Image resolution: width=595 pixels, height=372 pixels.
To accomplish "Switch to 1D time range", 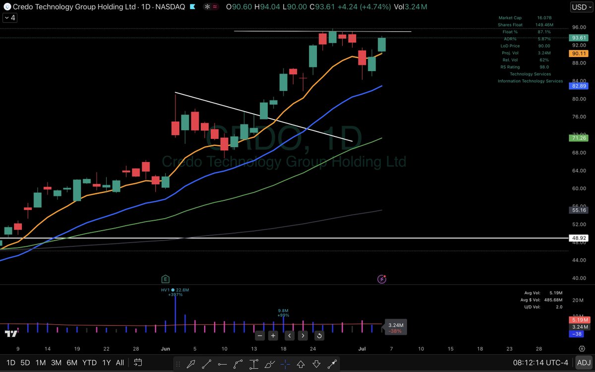I will point(10,363).
